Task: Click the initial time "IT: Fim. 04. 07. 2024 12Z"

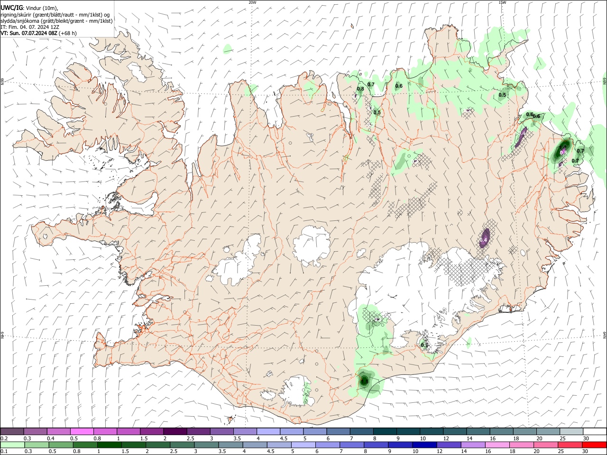Action: pos(30,27)
